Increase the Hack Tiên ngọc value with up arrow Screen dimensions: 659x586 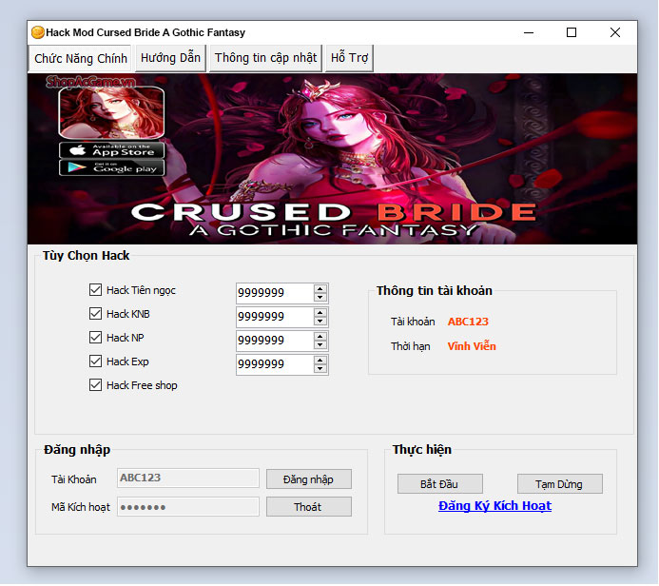320,289
